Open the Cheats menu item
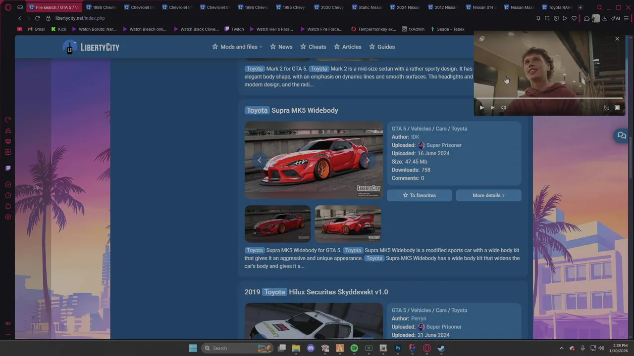634x356 pixels. tap(313, 47)
